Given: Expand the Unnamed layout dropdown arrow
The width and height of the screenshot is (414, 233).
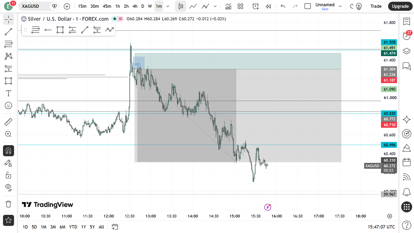Looking at the screenshot, I should click(x=341, y=6).
